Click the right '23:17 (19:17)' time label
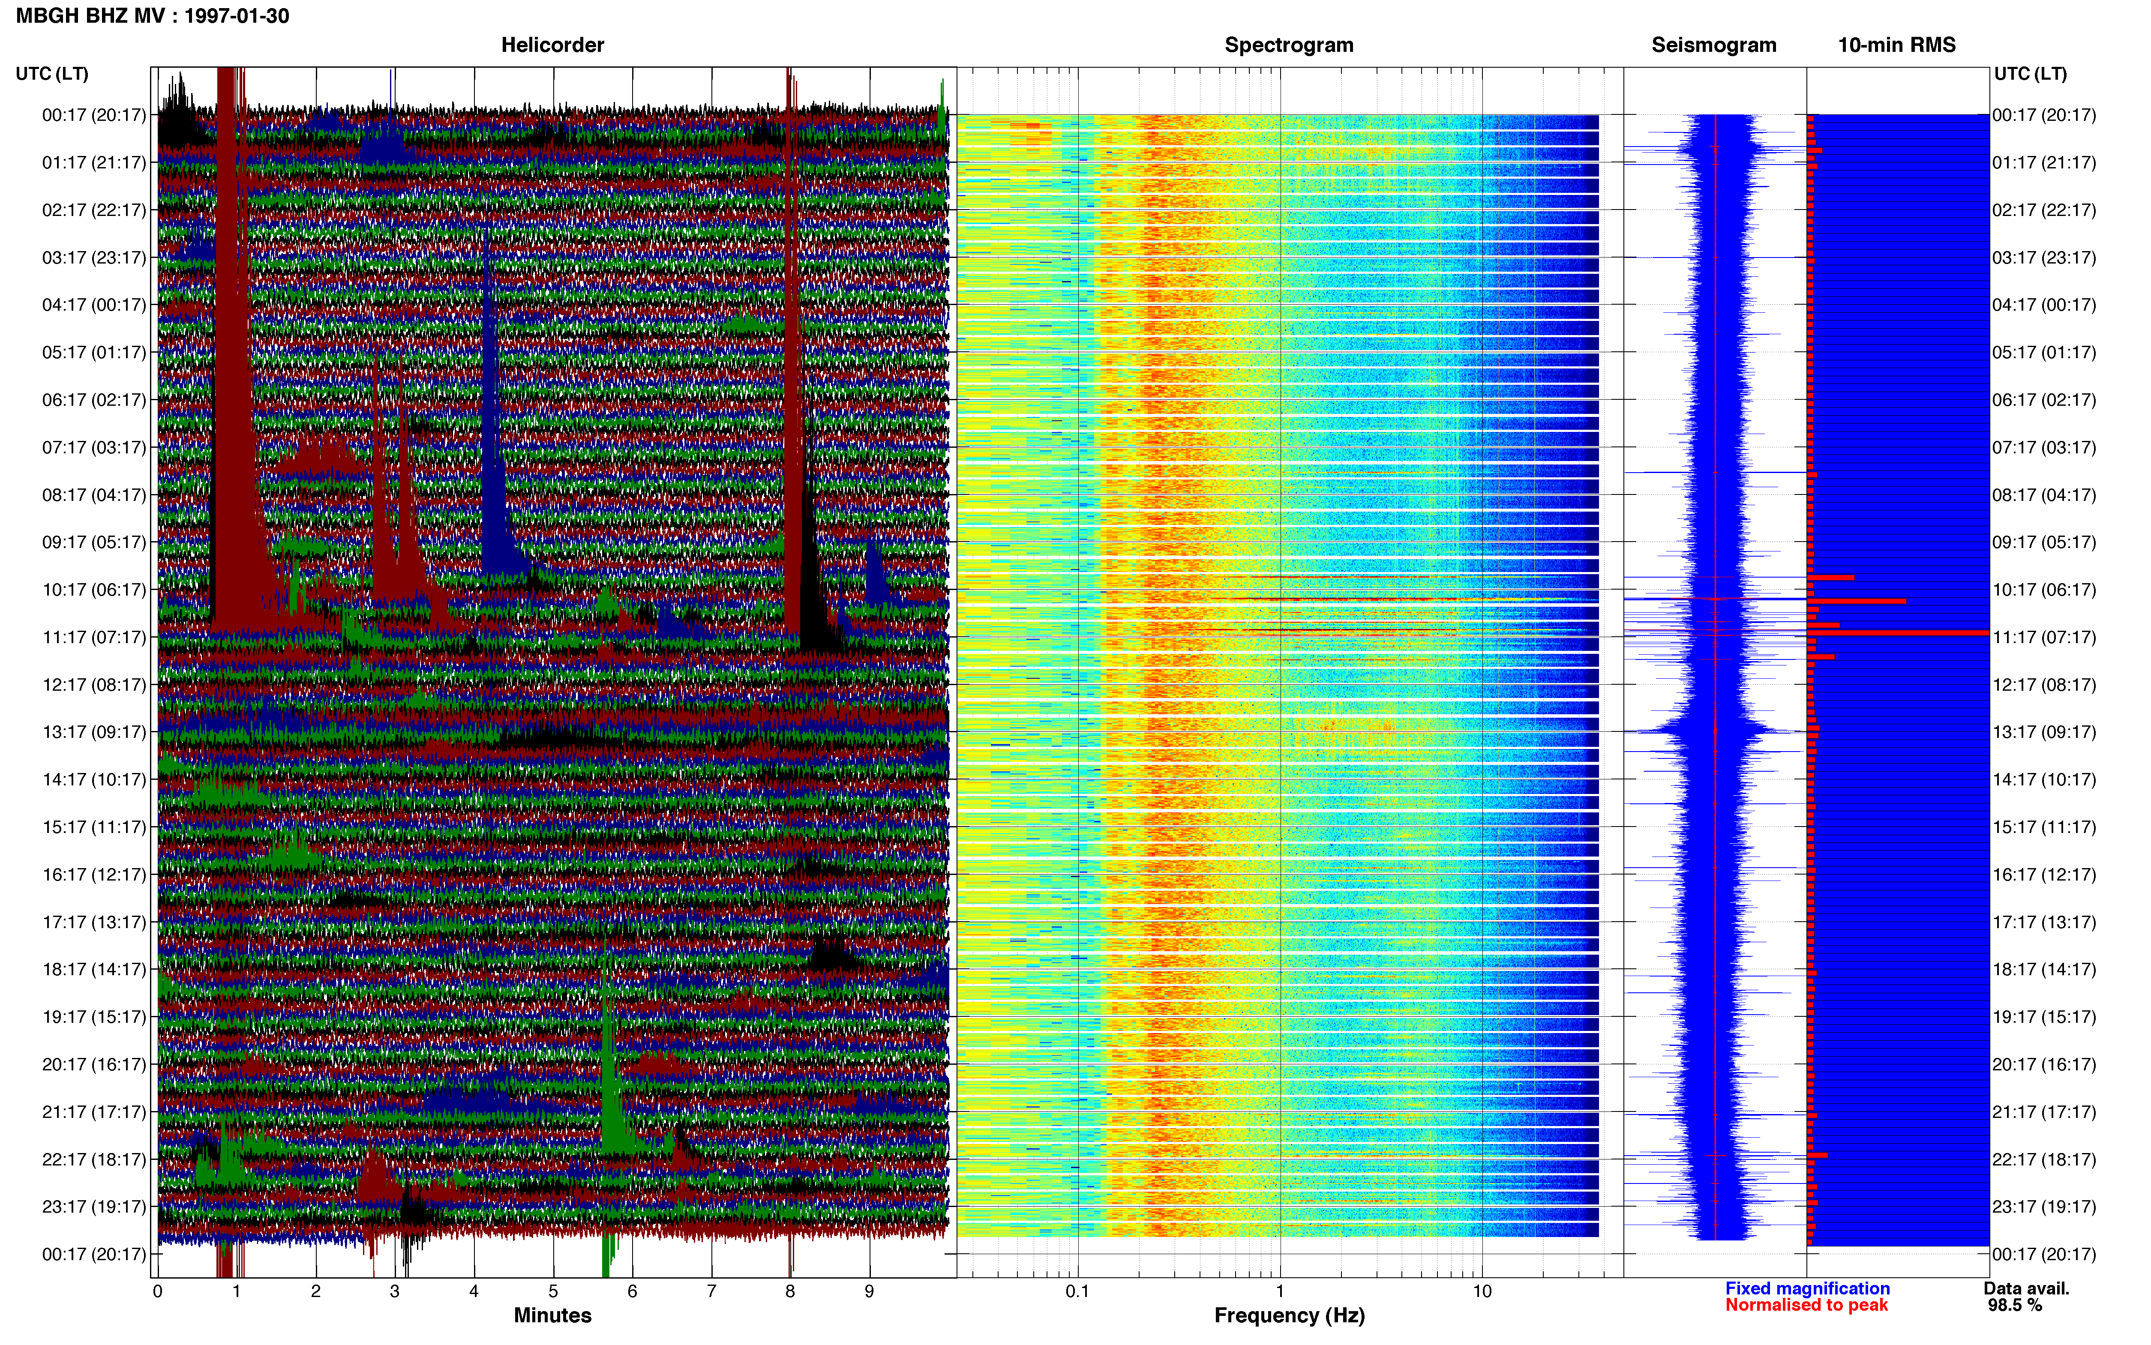Viewport: 2151px width, 1345px height. [2044, 1206]
